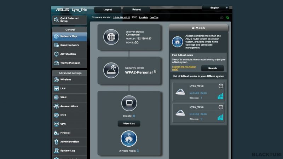
Task: Click the AiProtection shield icon
Action: coord(56,54)
